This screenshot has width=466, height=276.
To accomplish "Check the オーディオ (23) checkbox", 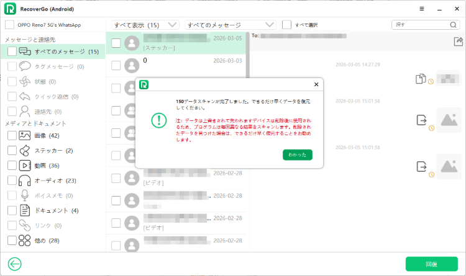I will [x=12, y=180].
